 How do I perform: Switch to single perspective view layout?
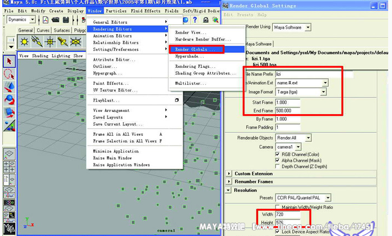(x=9, y=154)
